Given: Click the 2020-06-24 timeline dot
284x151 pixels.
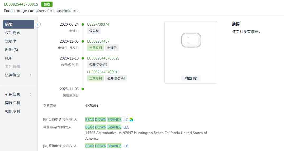Looking at the screenshot, I should 83,25.
